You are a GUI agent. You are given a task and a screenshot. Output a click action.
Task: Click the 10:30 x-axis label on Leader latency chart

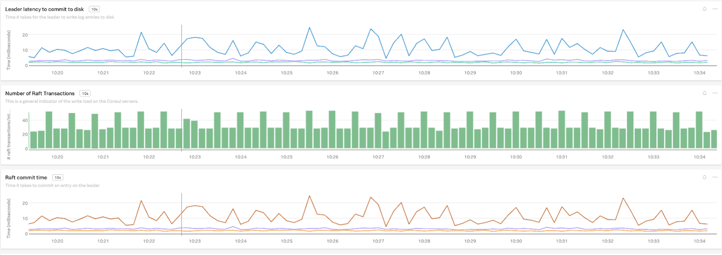(516, 73)
